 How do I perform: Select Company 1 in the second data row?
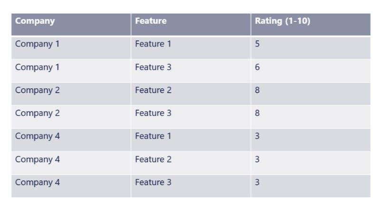point(37,67)
